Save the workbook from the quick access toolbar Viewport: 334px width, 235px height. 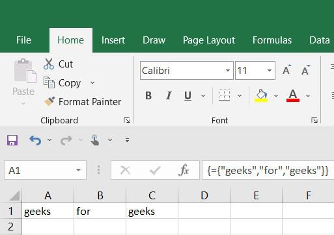(x=12, y=140)
